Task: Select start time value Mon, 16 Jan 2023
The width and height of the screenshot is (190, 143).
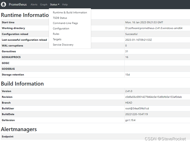Action: 144,22
